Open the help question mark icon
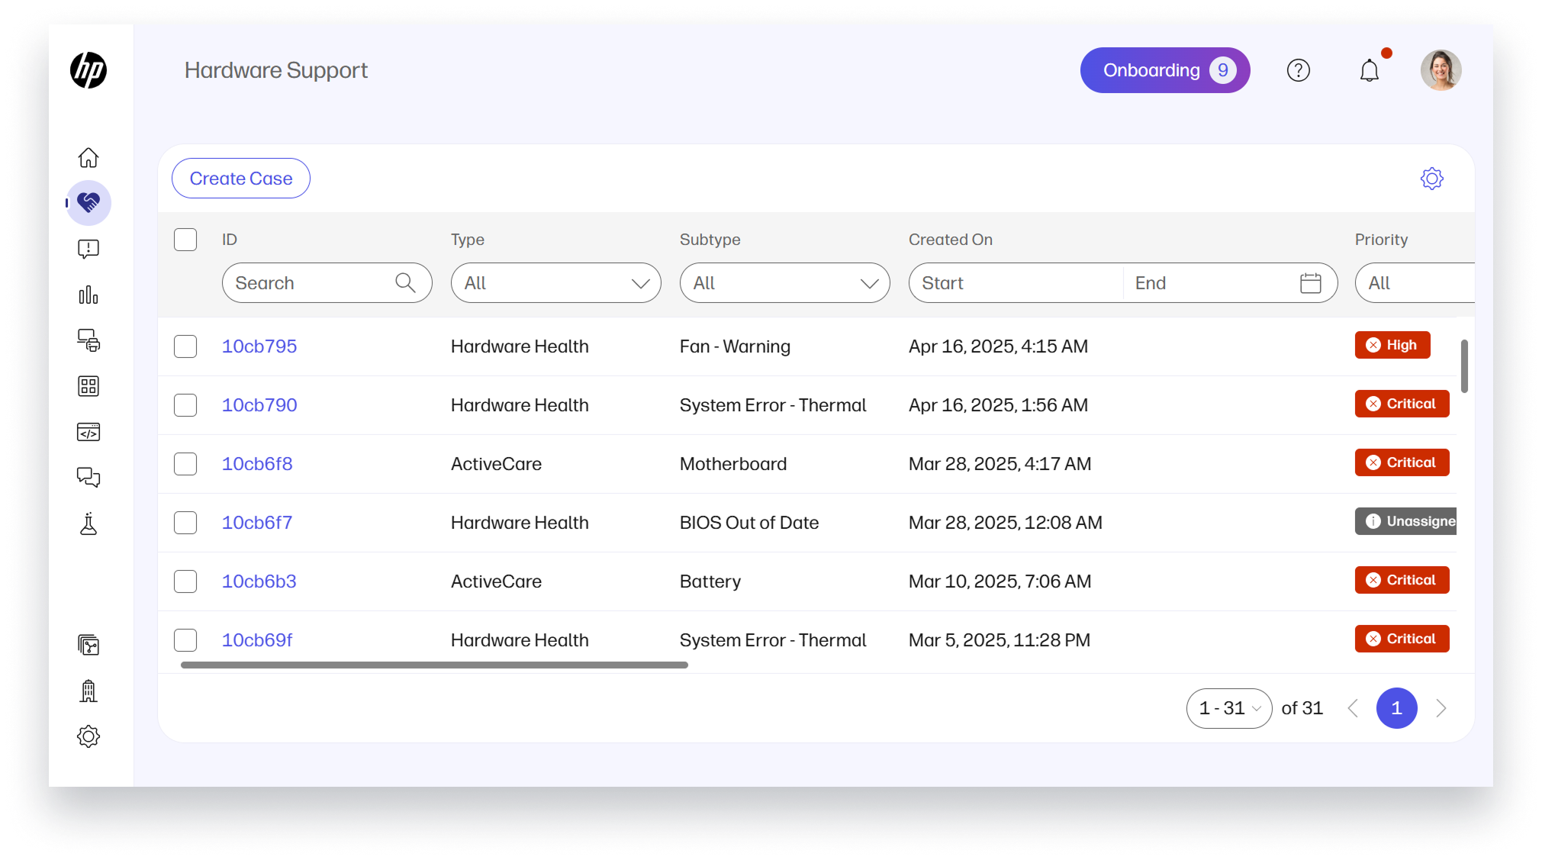1542x860 pixels. click(x=1298, y=71)
